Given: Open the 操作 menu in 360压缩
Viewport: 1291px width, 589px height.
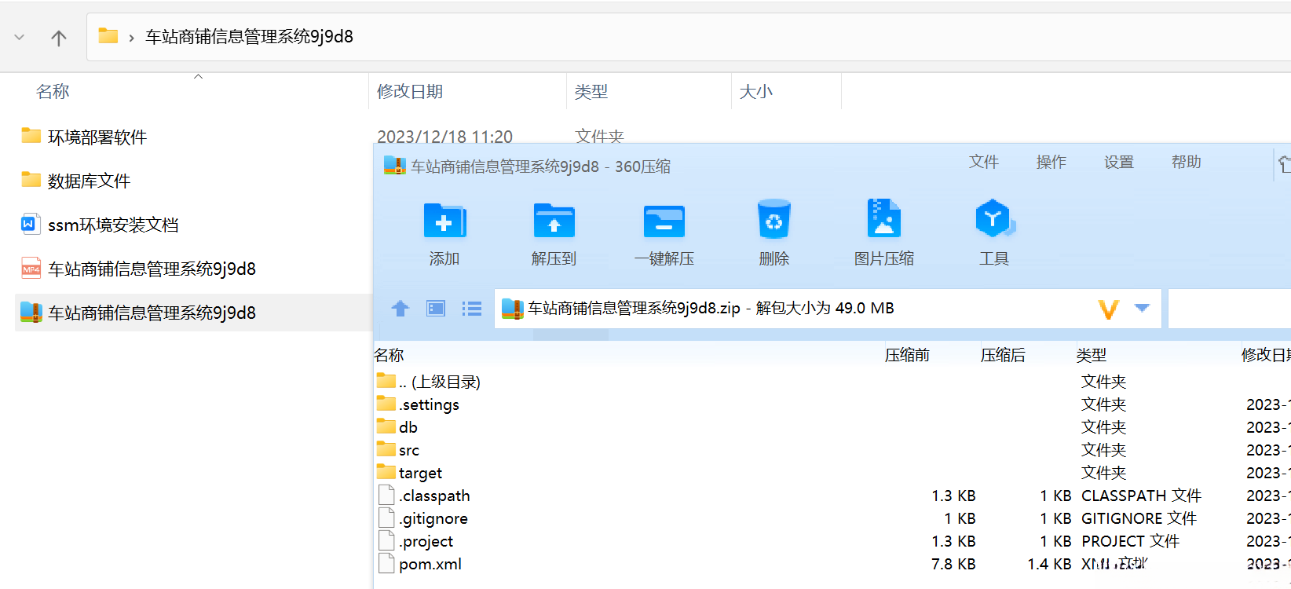Looking at the screenshot, I should 1051,162.
